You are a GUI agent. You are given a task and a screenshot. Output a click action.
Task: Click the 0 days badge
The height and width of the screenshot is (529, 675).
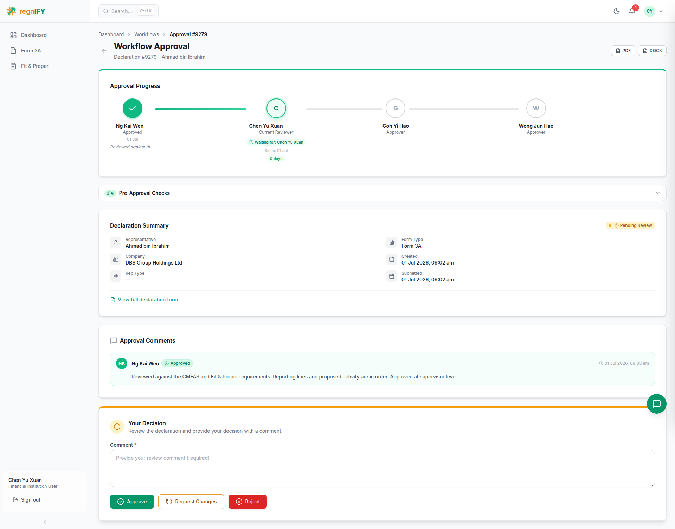(276, 159)
